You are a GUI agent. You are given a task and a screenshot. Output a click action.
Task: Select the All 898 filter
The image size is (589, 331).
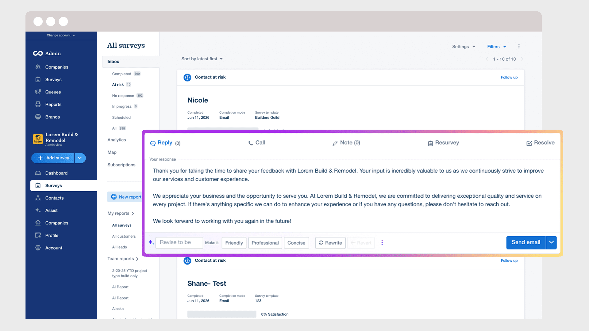[x=119, y=128]
